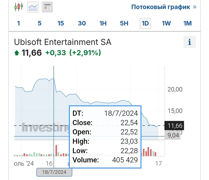Image resolution: width=209 pixels, height=180 pixels.
Task: Switch to the 1W timeframe
Action: 166,23
